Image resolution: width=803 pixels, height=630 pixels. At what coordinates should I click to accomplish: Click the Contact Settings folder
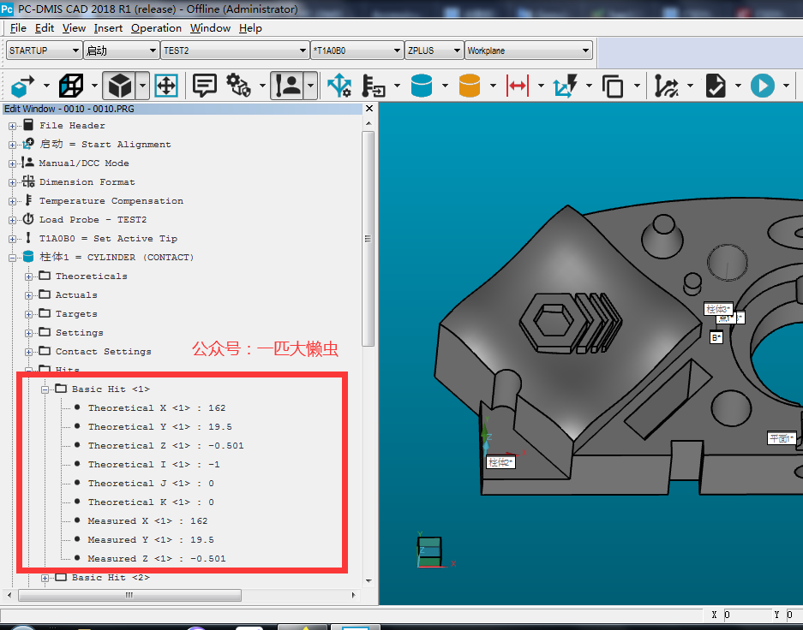[103, 351]
